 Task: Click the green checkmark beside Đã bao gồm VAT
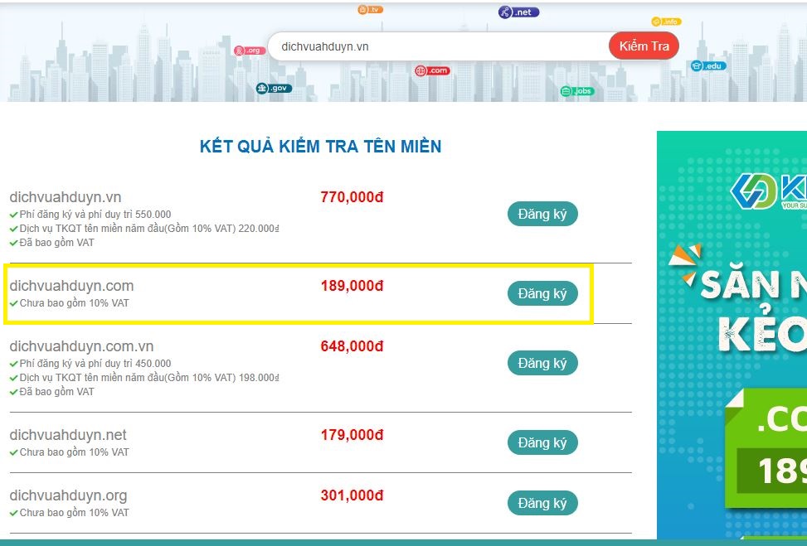coord(13,243)
